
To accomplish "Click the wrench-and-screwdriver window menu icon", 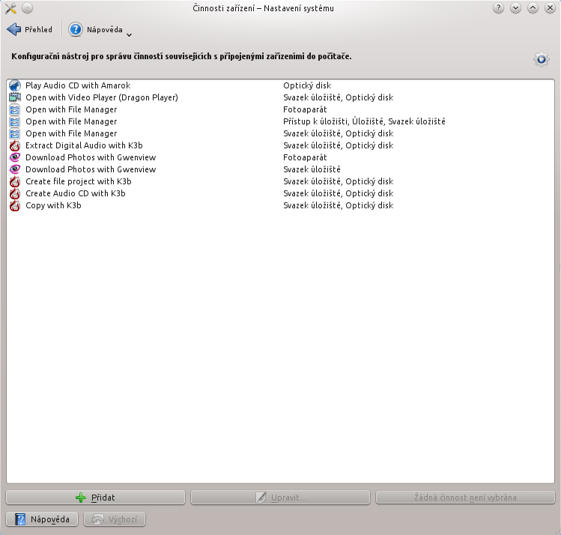I will click(10, 8).
